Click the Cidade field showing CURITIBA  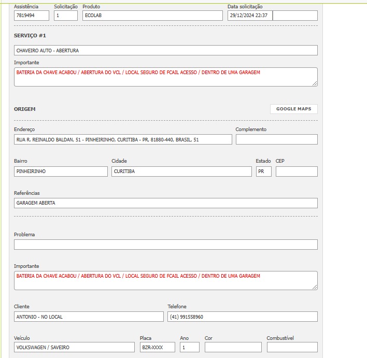pyautogui.click(x=181, y=171)
